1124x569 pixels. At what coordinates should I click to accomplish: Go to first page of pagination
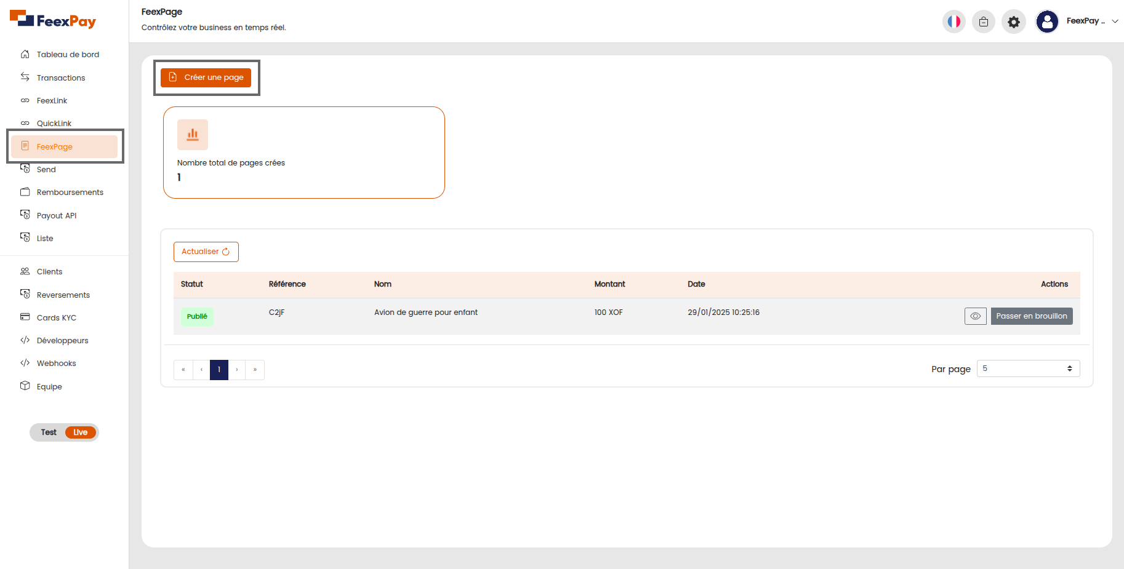coord(183,370)
